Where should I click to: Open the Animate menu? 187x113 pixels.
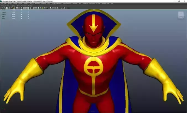(x=37, y=4)
